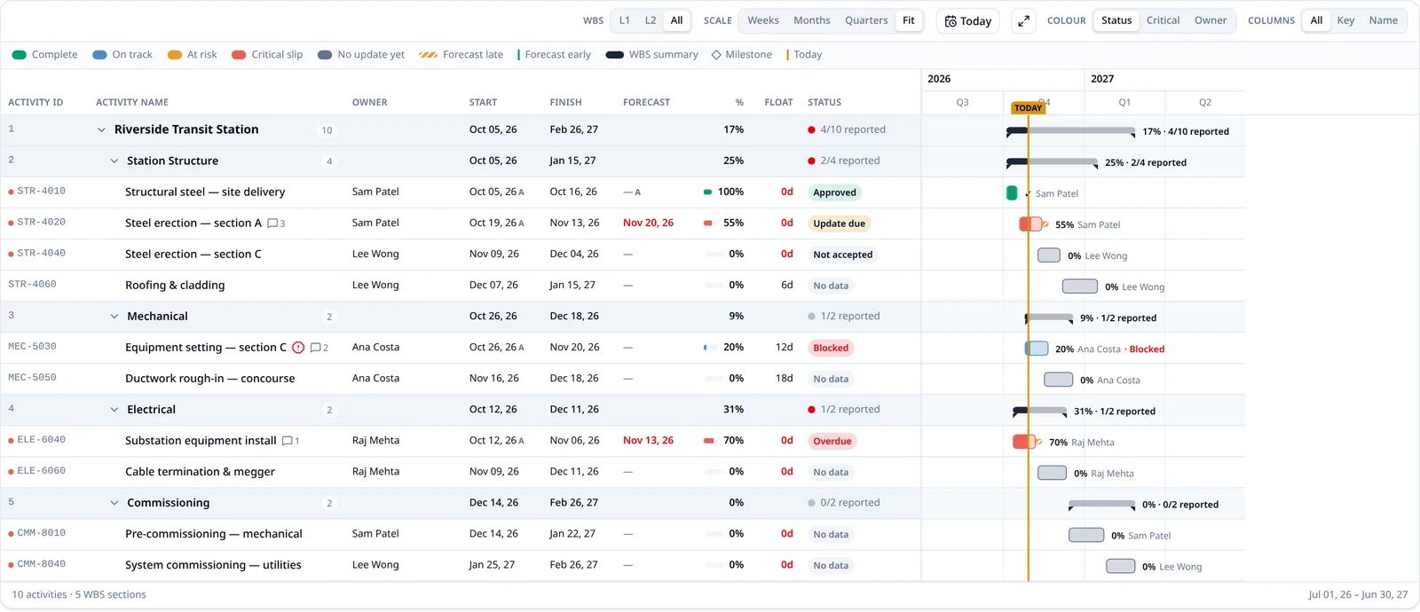Click the Critical slip legend swatch
The height and width of the screenshot is (612, 1420).
pyautogui.click(x=239, y=55)
